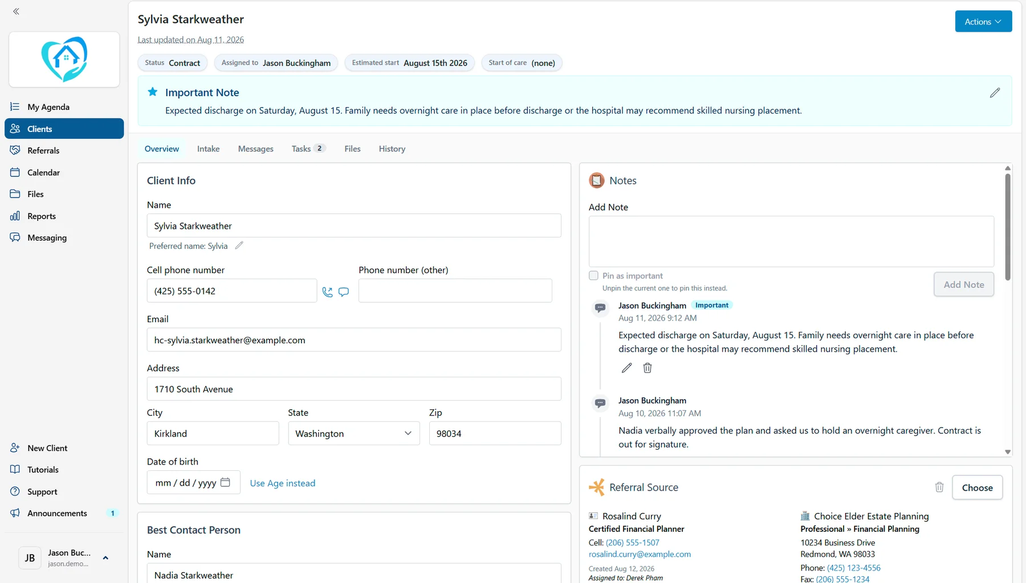Viewport: 1026px width, 583px height.
Task: Delete the Aug 11 note trash icon
Action: coord(648,368)
